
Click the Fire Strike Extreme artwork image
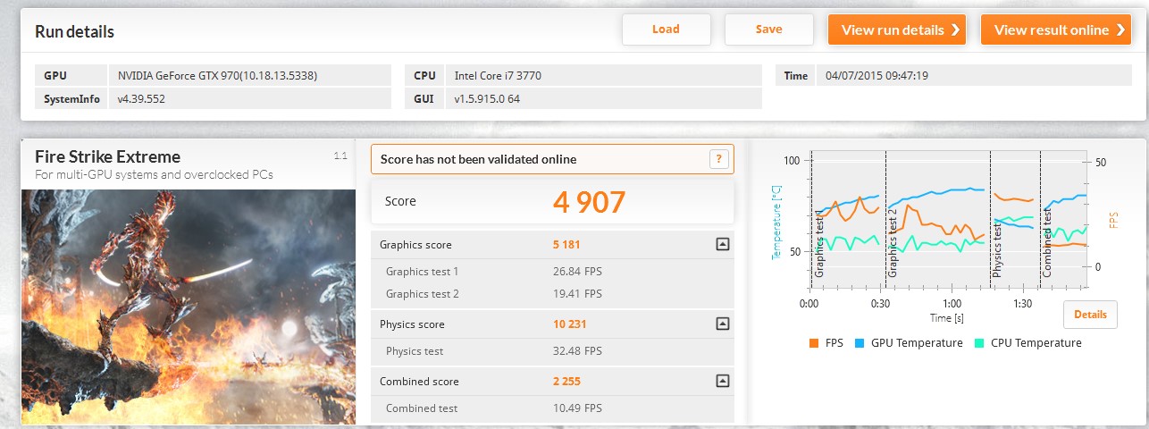point(188,304)
